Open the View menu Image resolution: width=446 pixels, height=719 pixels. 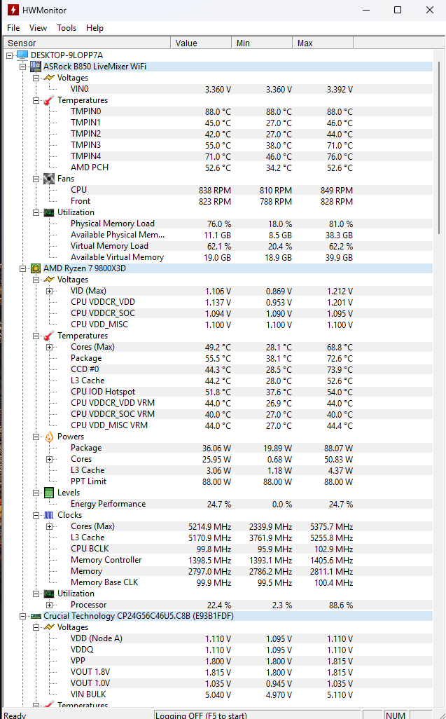(38, 28)
